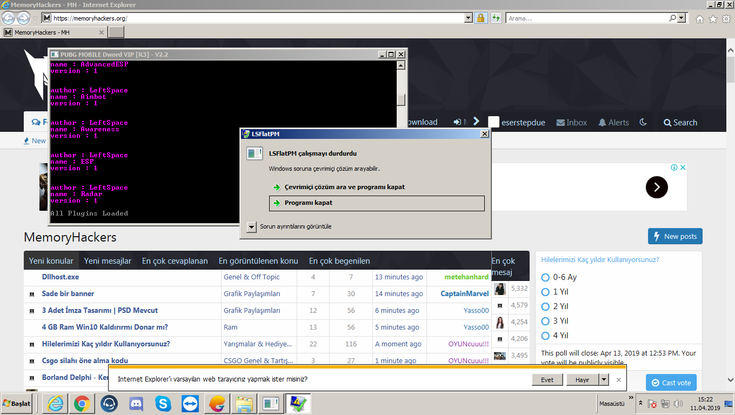Go back with the Internet Explorer back arrow
The height and width of the screenshot is (415, 735).
tap(9, 18)
